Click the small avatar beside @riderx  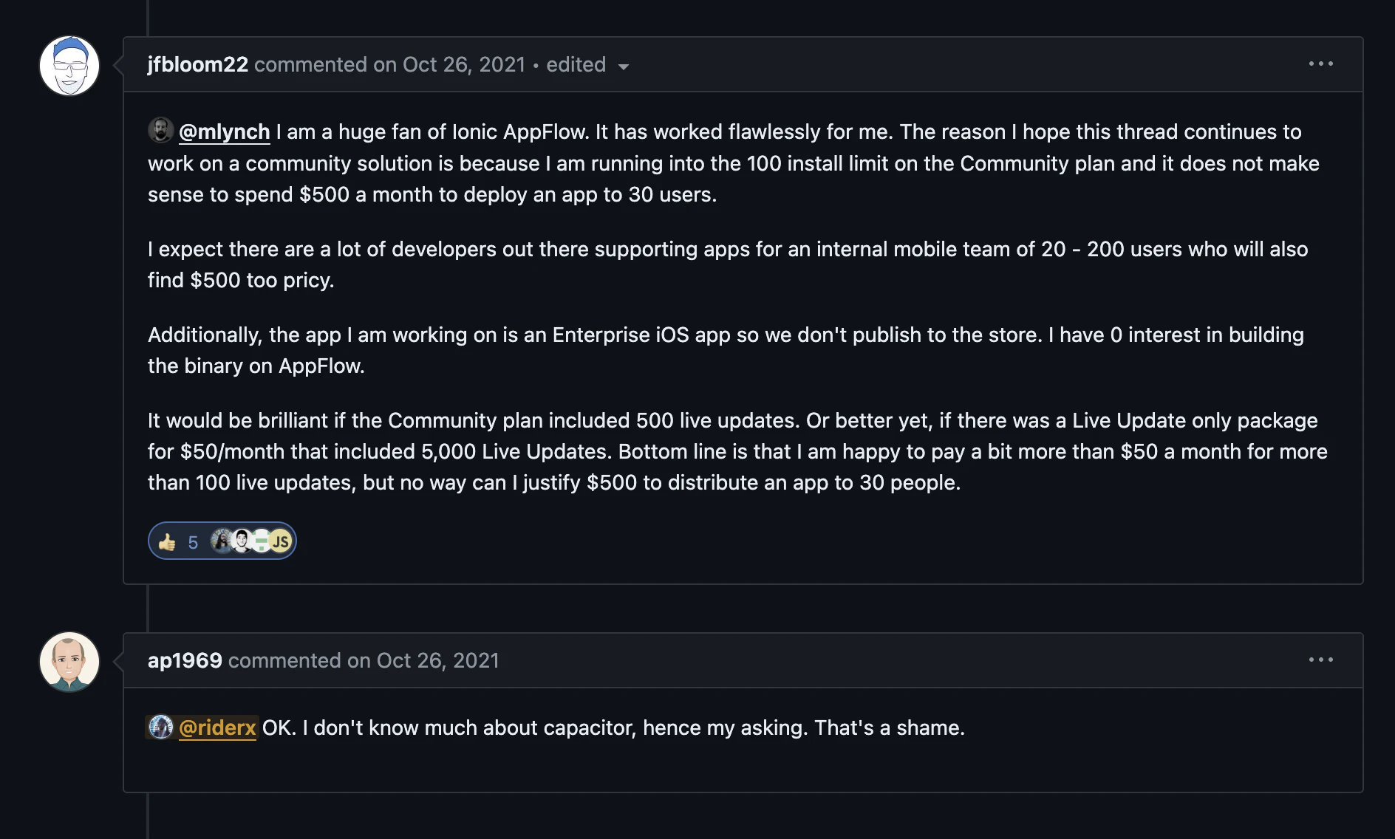(160, 727)
